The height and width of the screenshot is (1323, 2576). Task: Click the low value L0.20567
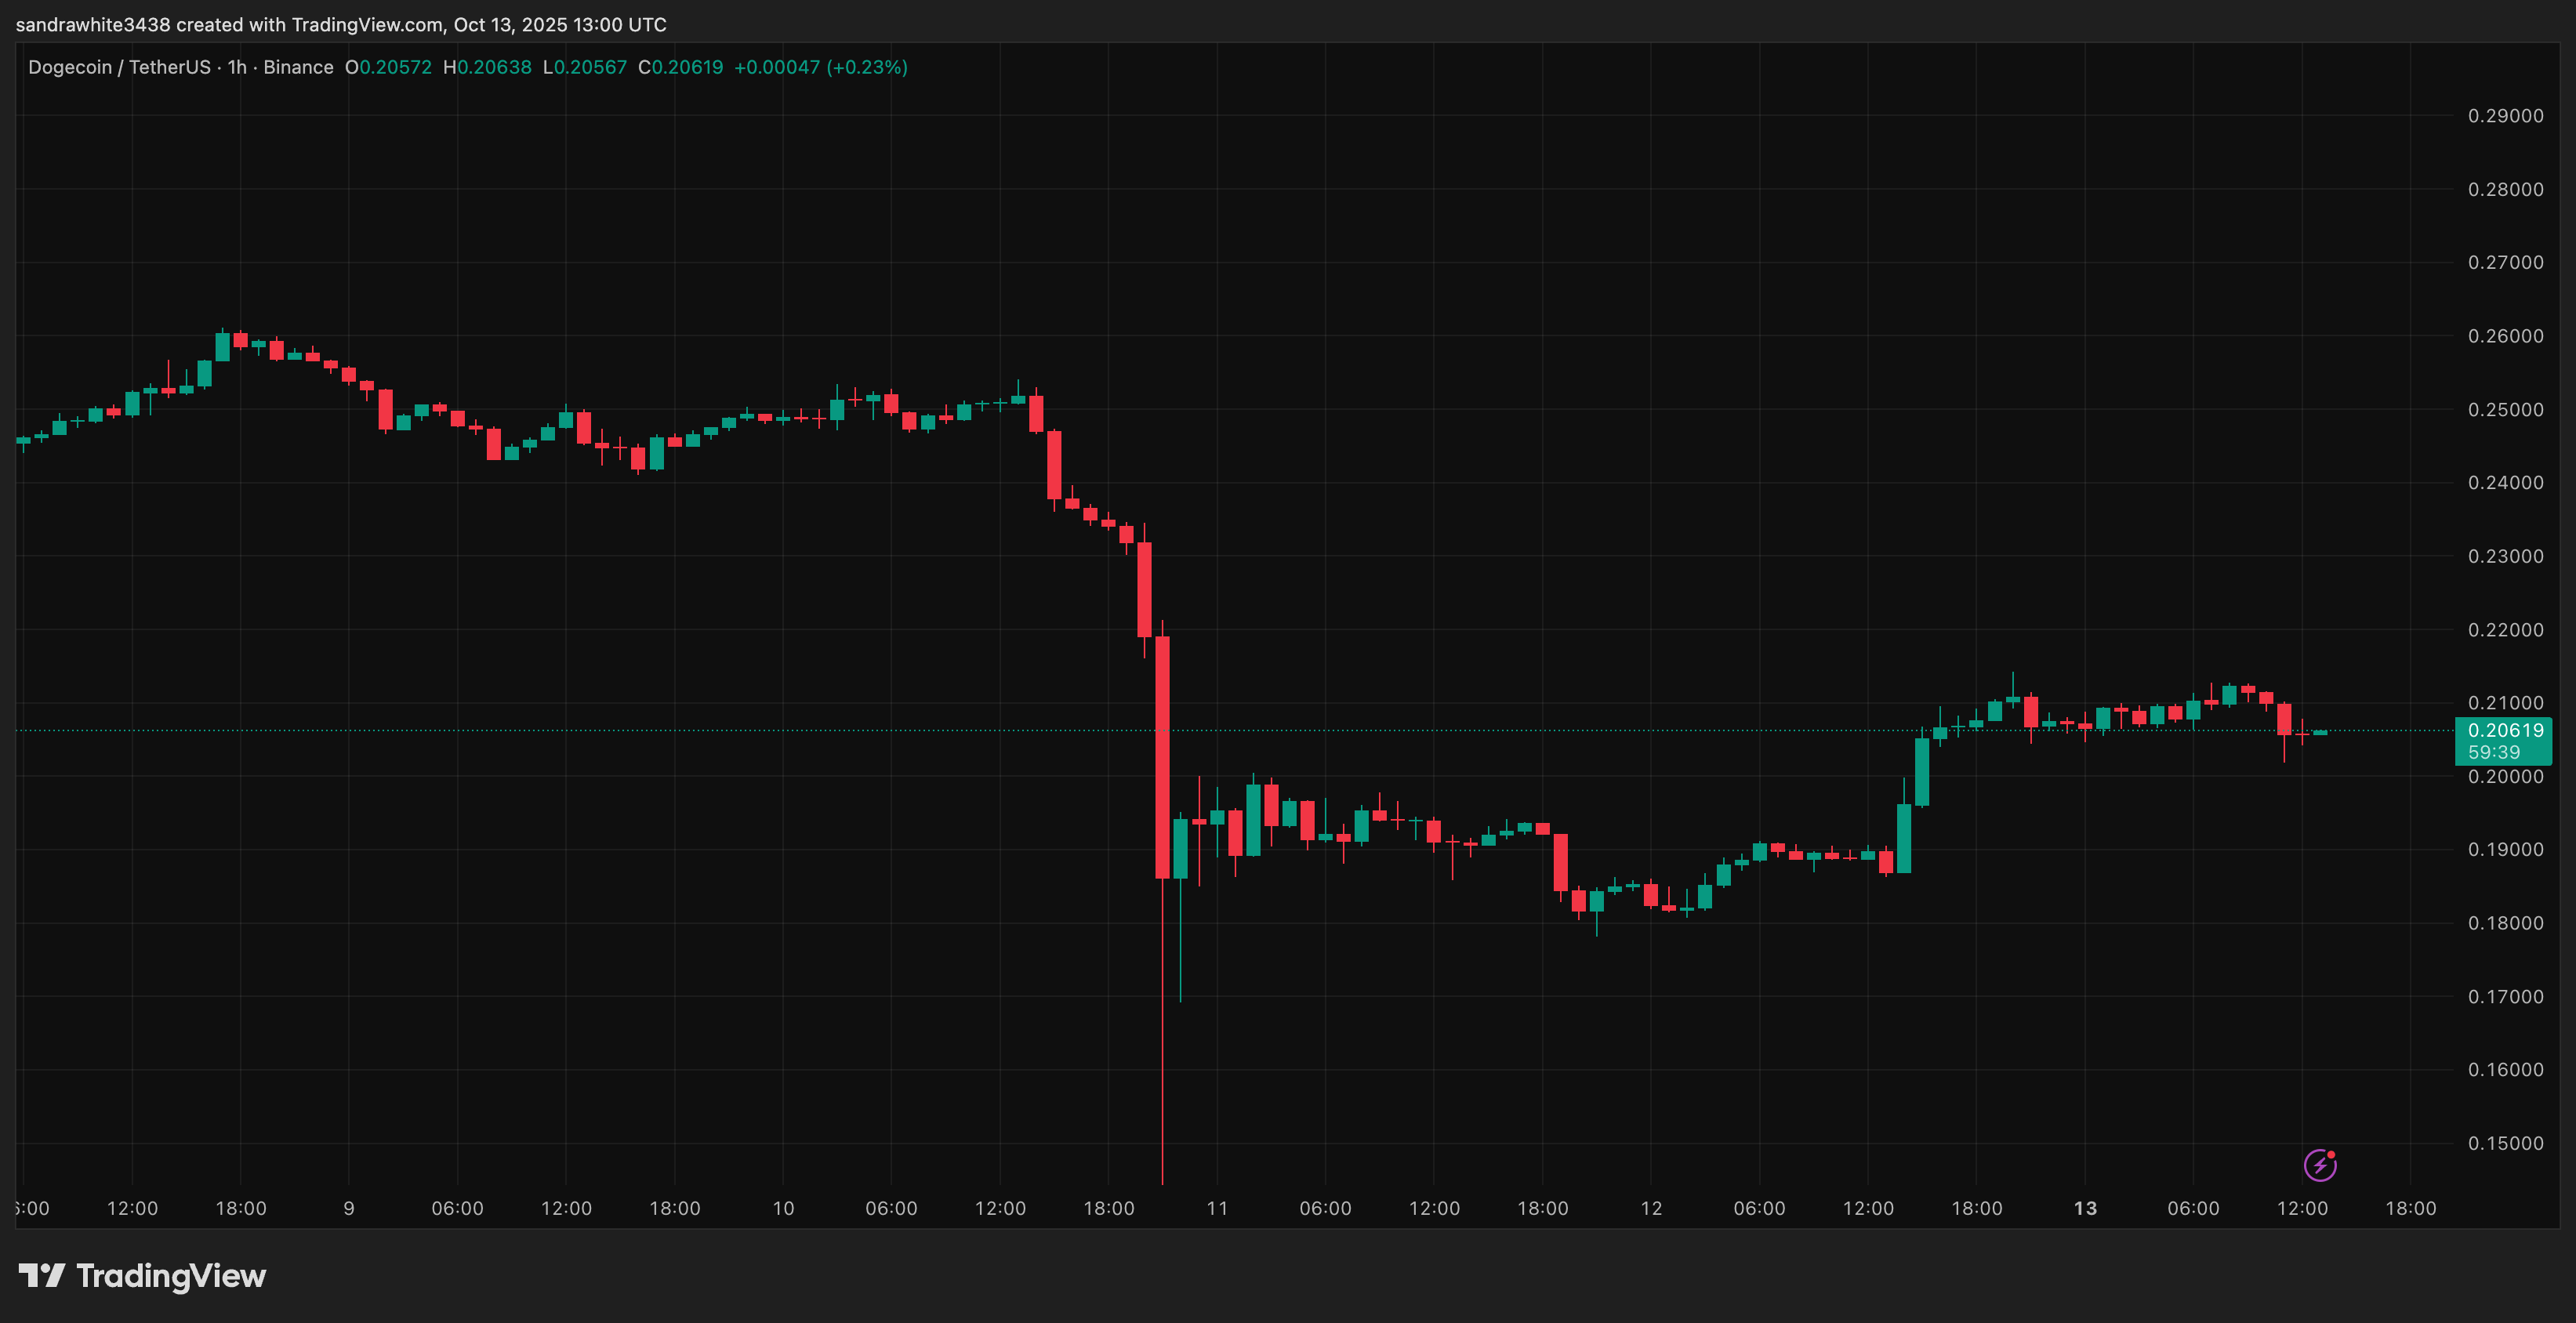[584, 67]
